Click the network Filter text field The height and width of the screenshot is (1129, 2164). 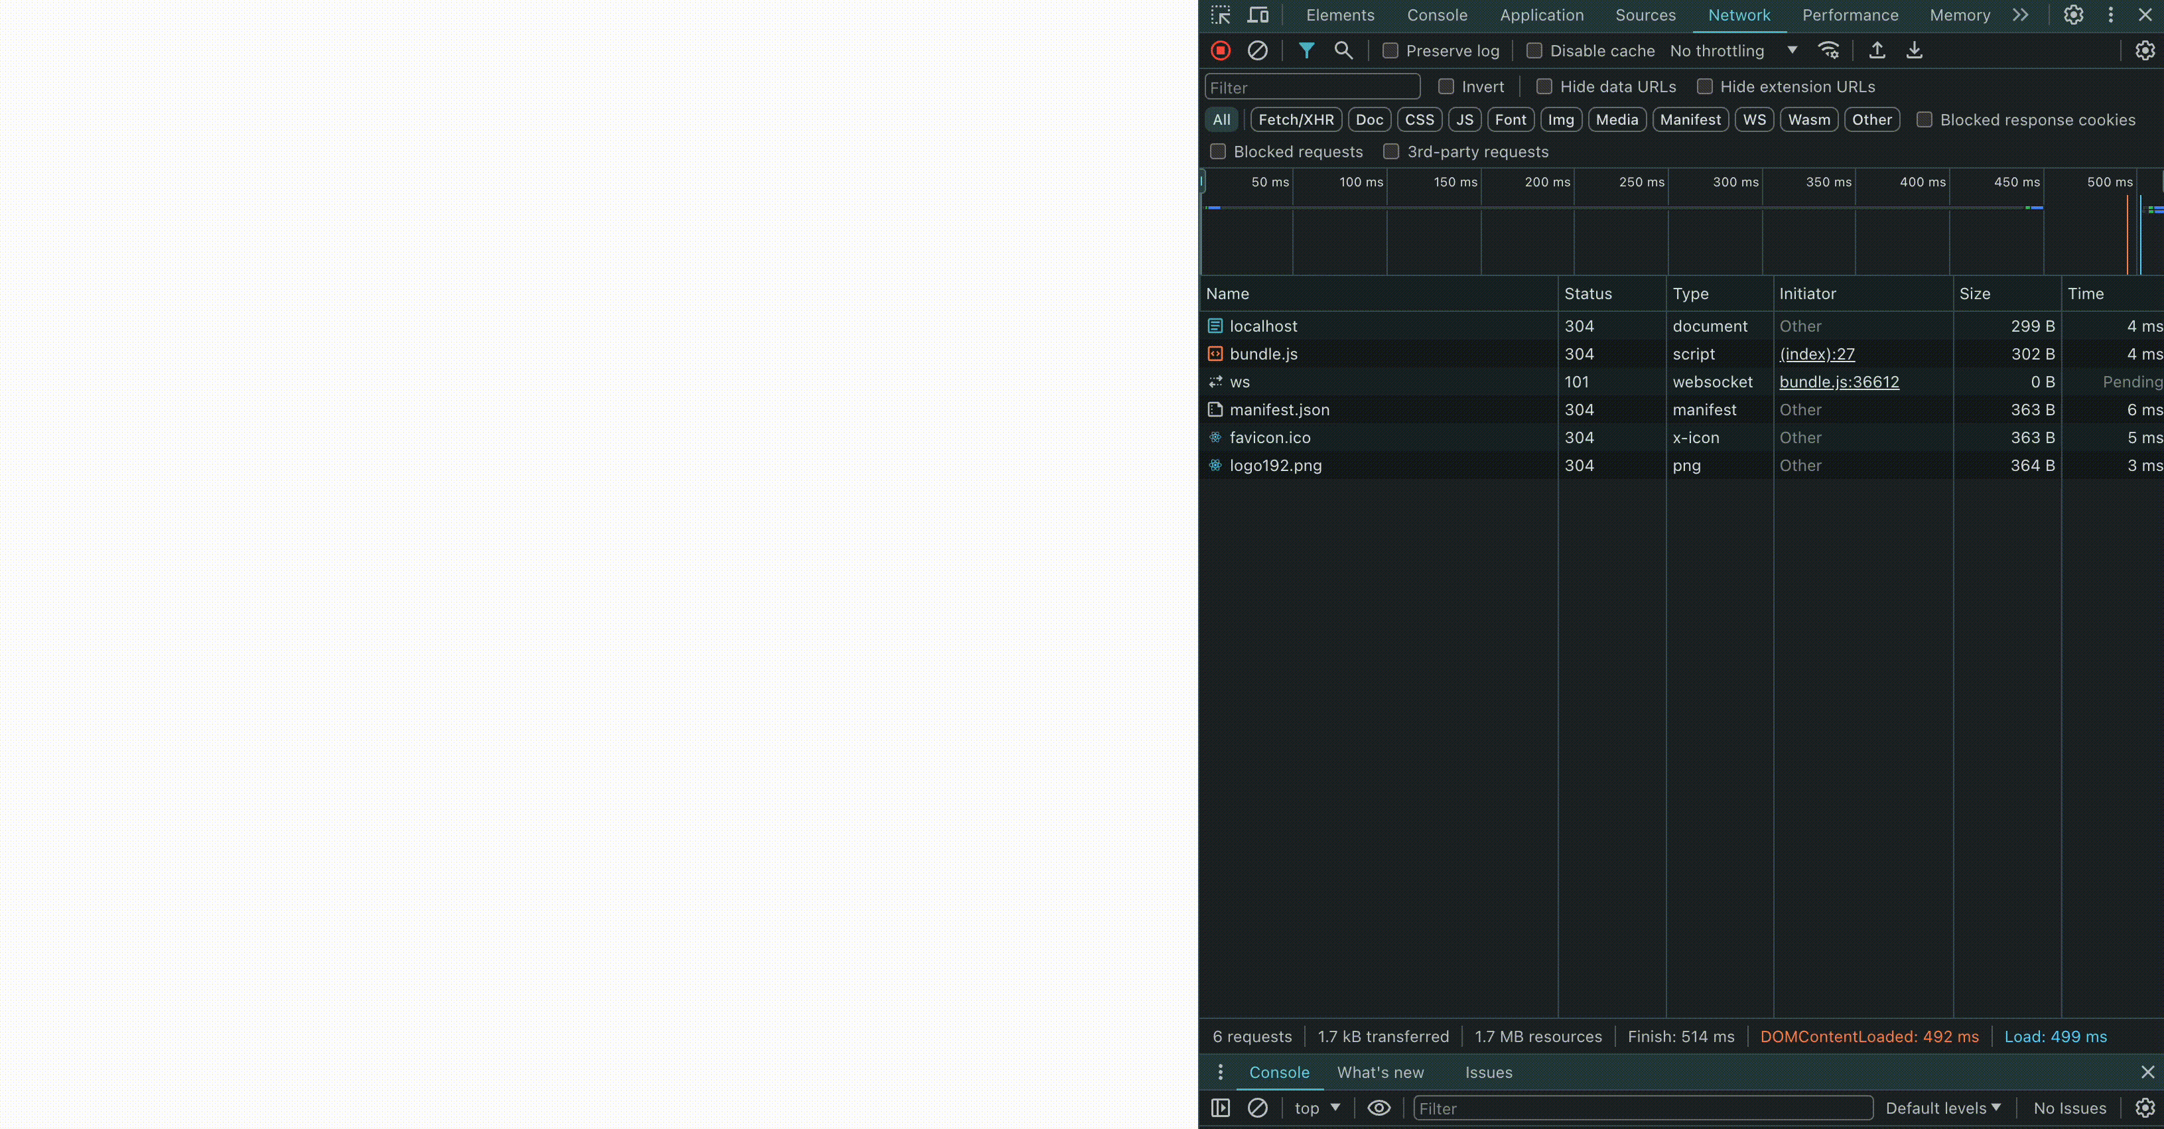tap(1312, 88)
